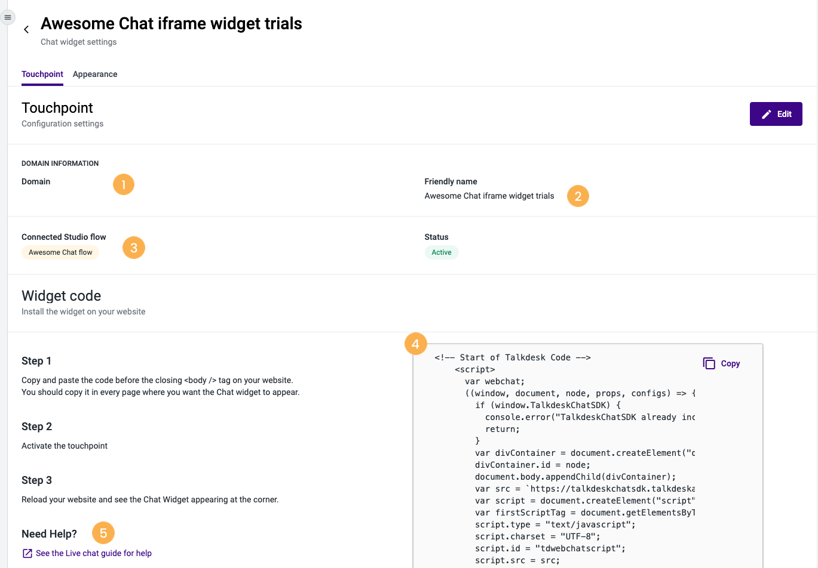Viewport: 818px width, 568px height.
Task: Select numbered badge 2 beside Friendly name
Action: (x=578, y=196)
